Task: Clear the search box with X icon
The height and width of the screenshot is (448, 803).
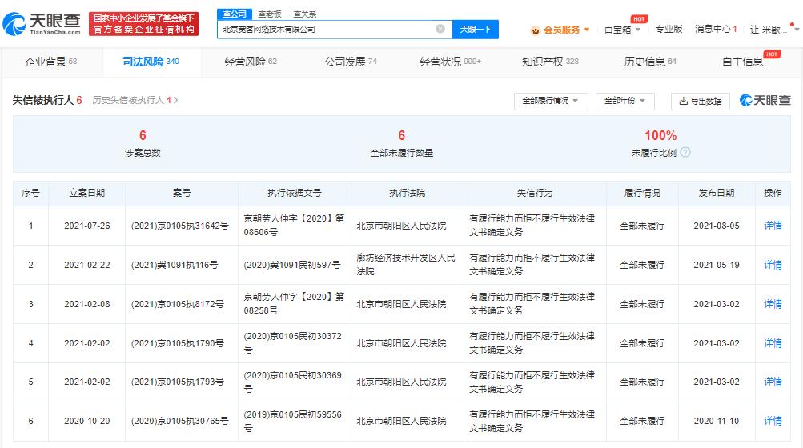Action: tap(440, 29)
